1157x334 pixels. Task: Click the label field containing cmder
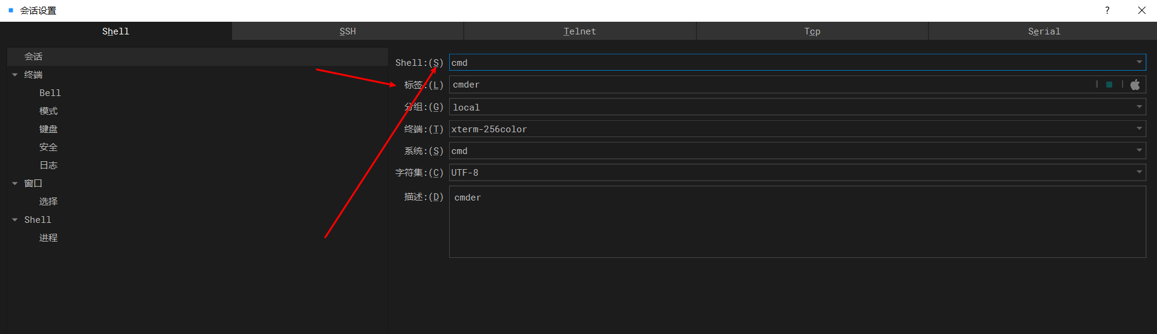(x=768, y=85)
